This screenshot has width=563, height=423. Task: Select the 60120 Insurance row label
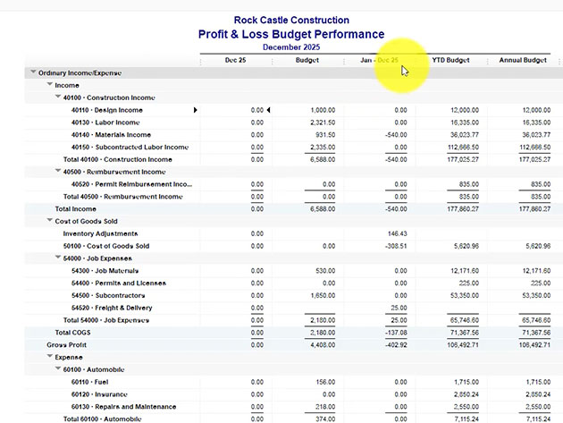(x=99, y=394)
